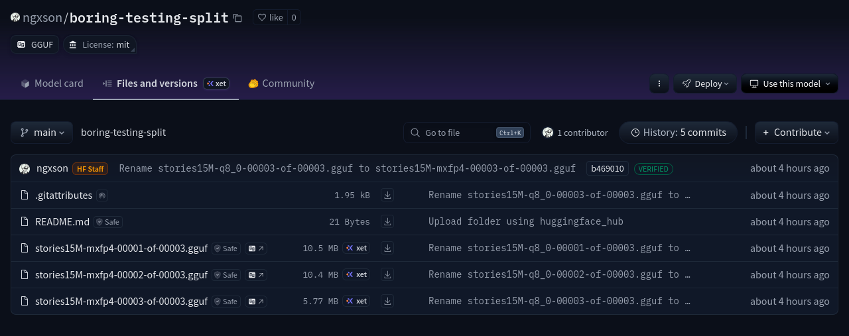Viewport: 849px width, 336px height.
Task: Click the Safe badge on the 00003-of-00003 file
Action: pos(226,302)
